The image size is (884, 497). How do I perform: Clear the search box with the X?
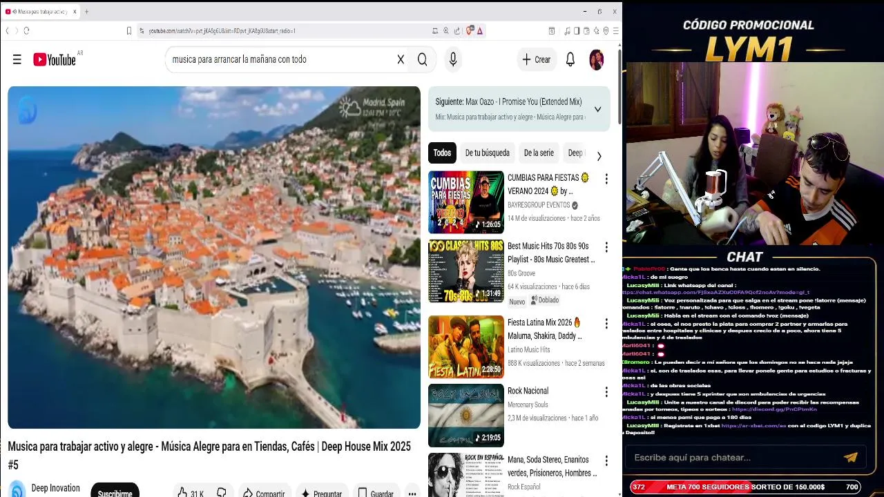coord(401,59)
